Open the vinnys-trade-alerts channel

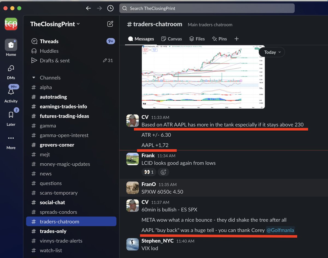point(71,241)
